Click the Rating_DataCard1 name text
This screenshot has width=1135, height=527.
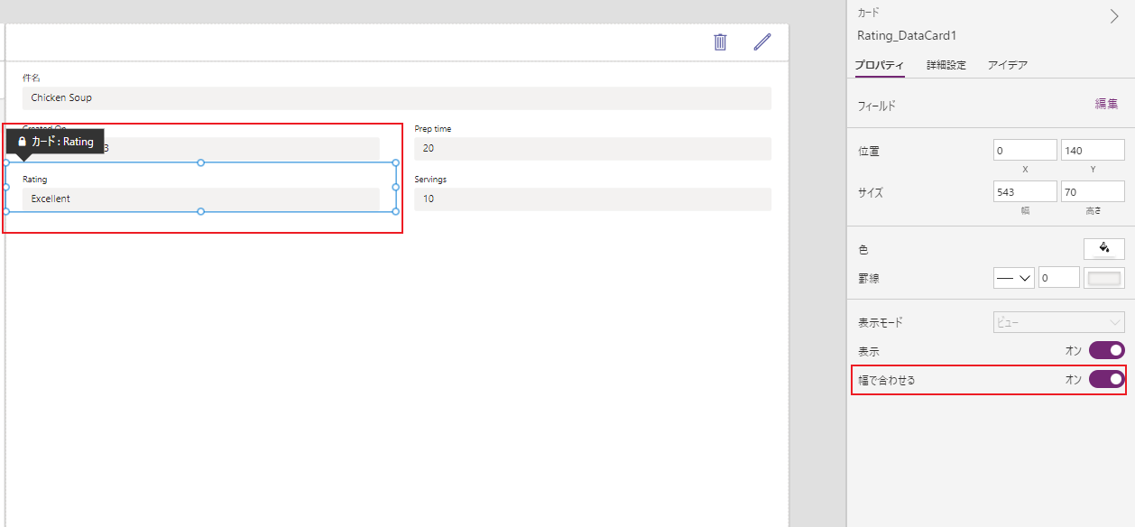(907, 35)
